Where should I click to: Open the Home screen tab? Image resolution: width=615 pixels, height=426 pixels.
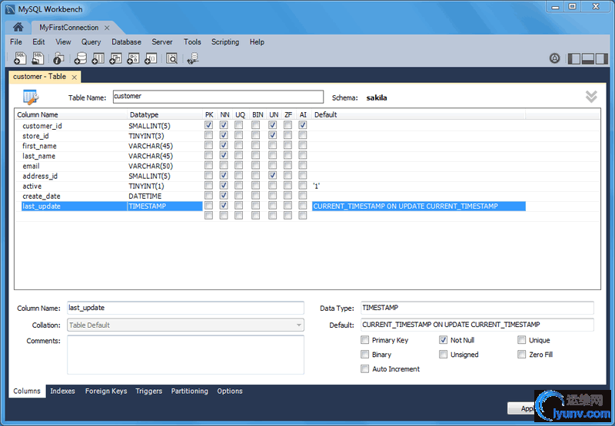(18, 28)
